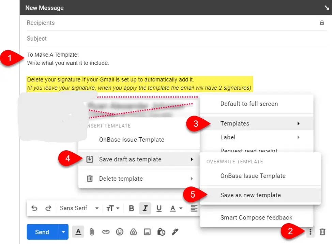This screenshot has width=333, height=244.
Task: Insert a link using the chain icon
Action: click(x=106, y=232)
